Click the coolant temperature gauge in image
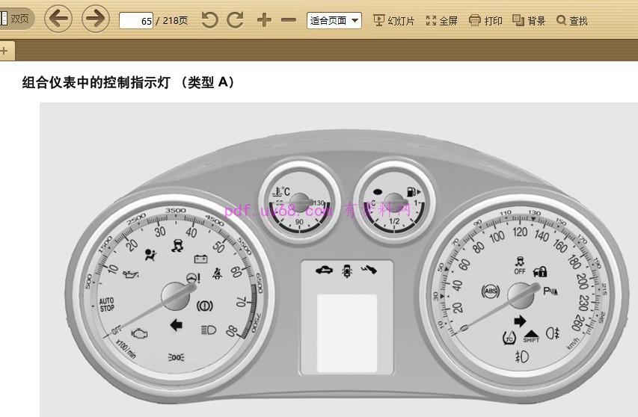 tap(295, 202)
